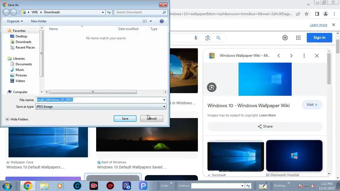
Task: Open the taskbar media player icon
Action: coord(61,186)
